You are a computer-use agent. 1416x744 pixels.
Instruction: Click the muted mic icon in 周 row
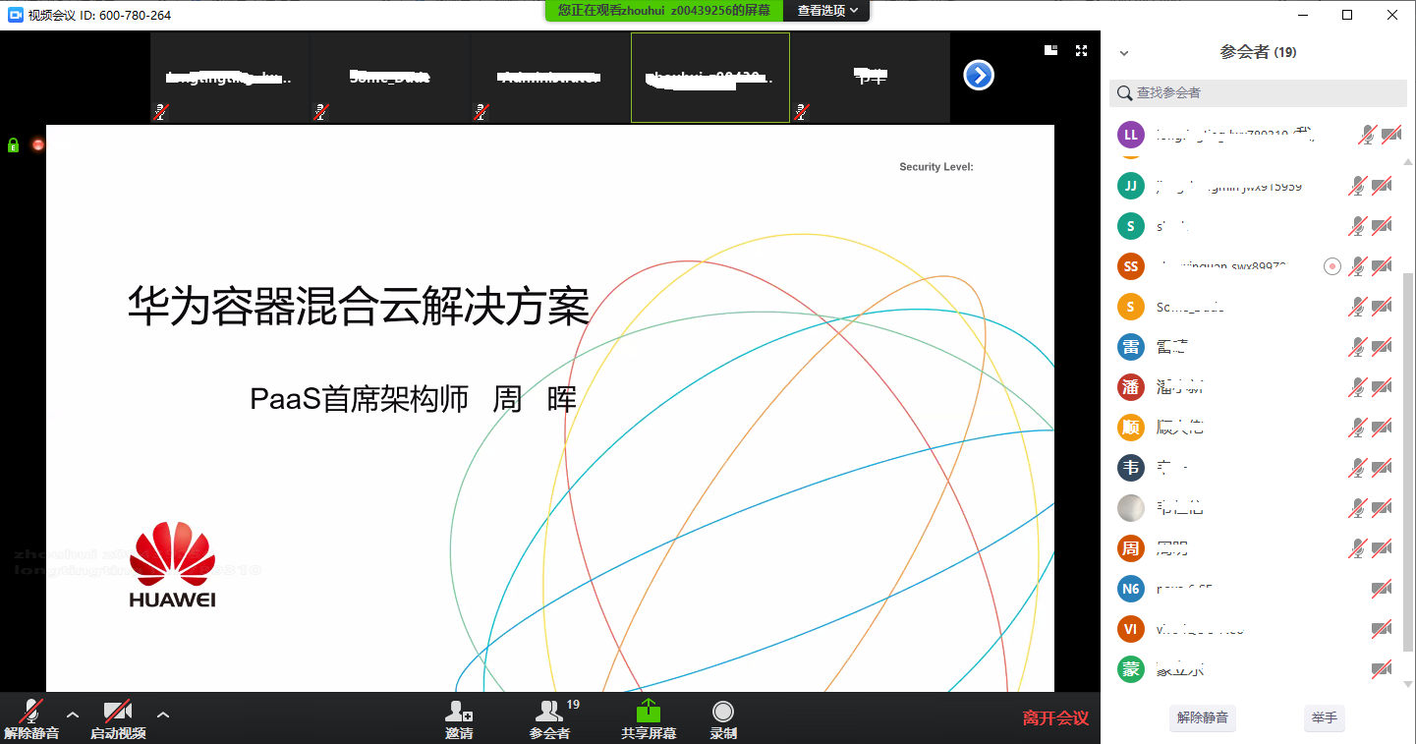point(1357,548)
